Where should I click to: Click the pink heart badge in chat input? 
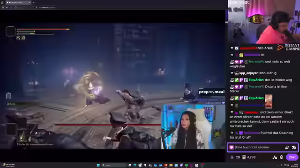[232, 147]
